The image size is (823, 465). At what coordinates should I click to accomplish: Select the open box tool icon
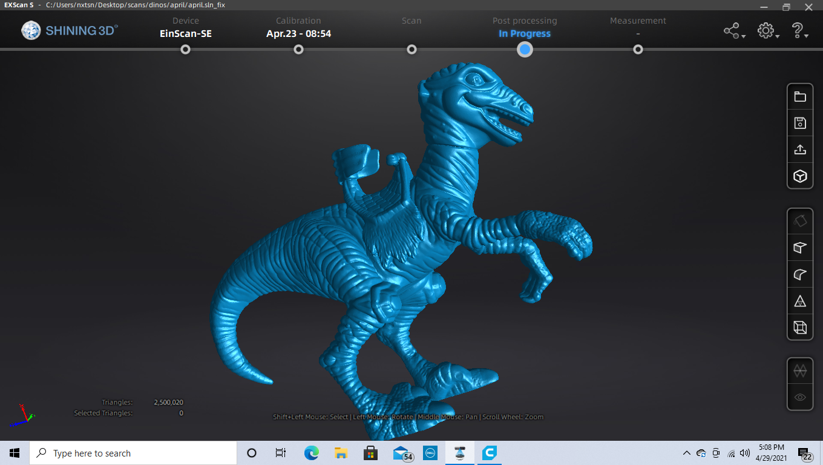tap(800, 248)
